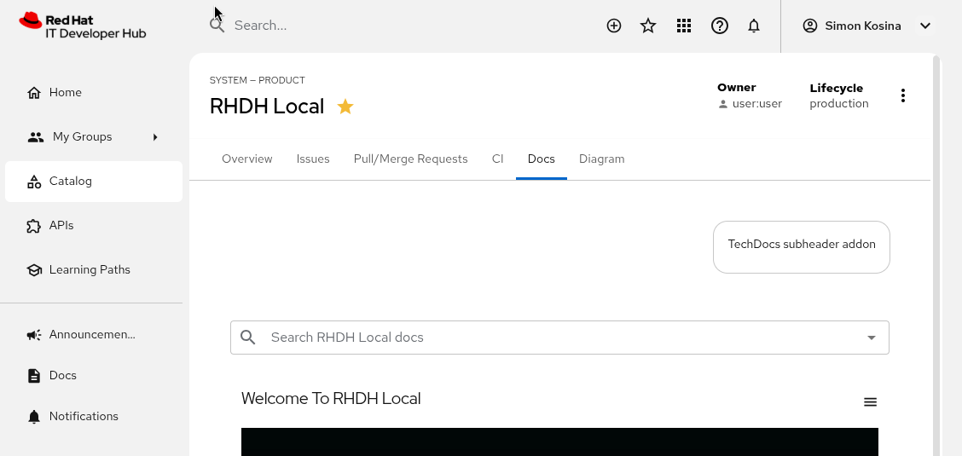The width and height of the screenshot is (962, 456).
Task: Navigate to Learning Paths in sidebar
Action: click(x=90, y=269)
